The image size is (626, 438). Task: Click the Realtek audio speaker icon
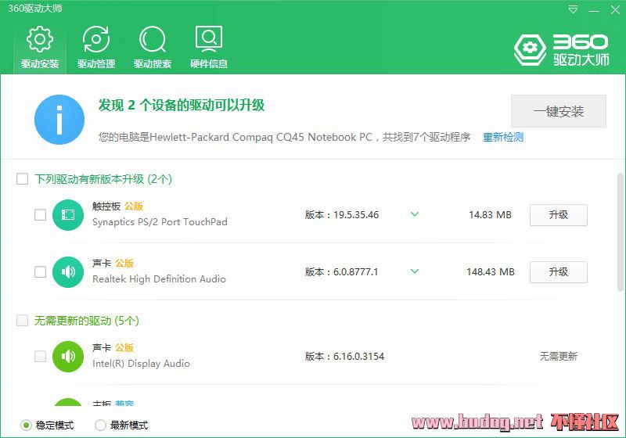tap(68, 272)
